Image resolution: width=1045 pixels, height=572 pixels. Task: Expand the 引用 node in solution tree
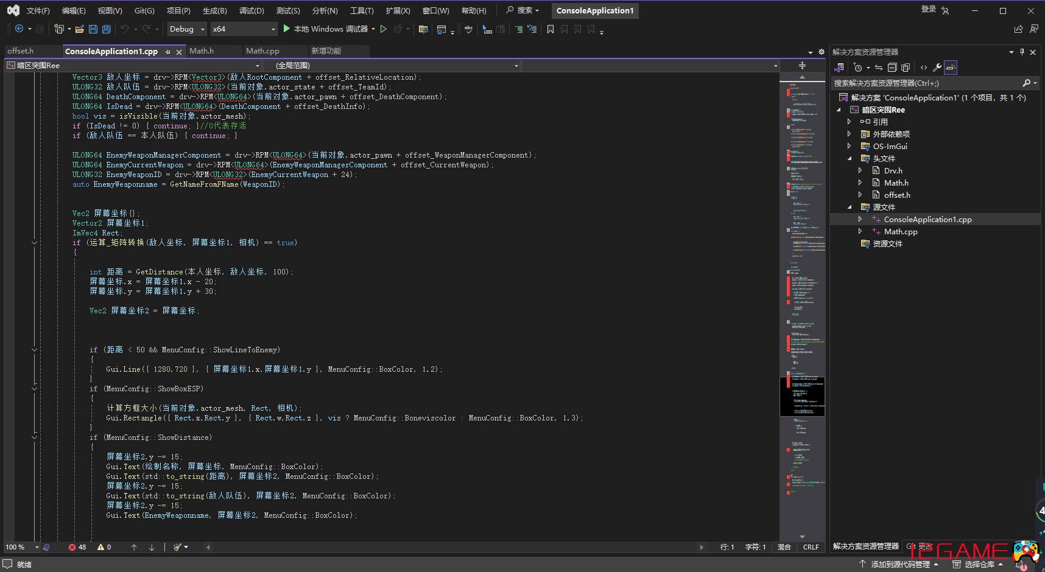[x=850, y=122]
